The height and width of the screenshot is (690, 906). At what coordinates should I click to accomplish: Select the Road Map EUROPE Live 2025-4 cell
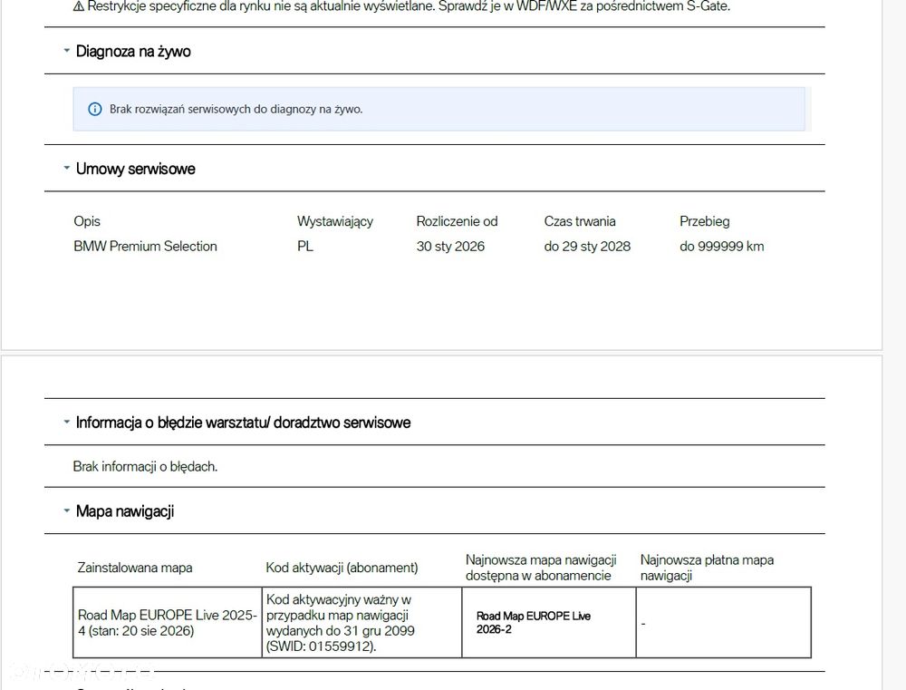167,623
